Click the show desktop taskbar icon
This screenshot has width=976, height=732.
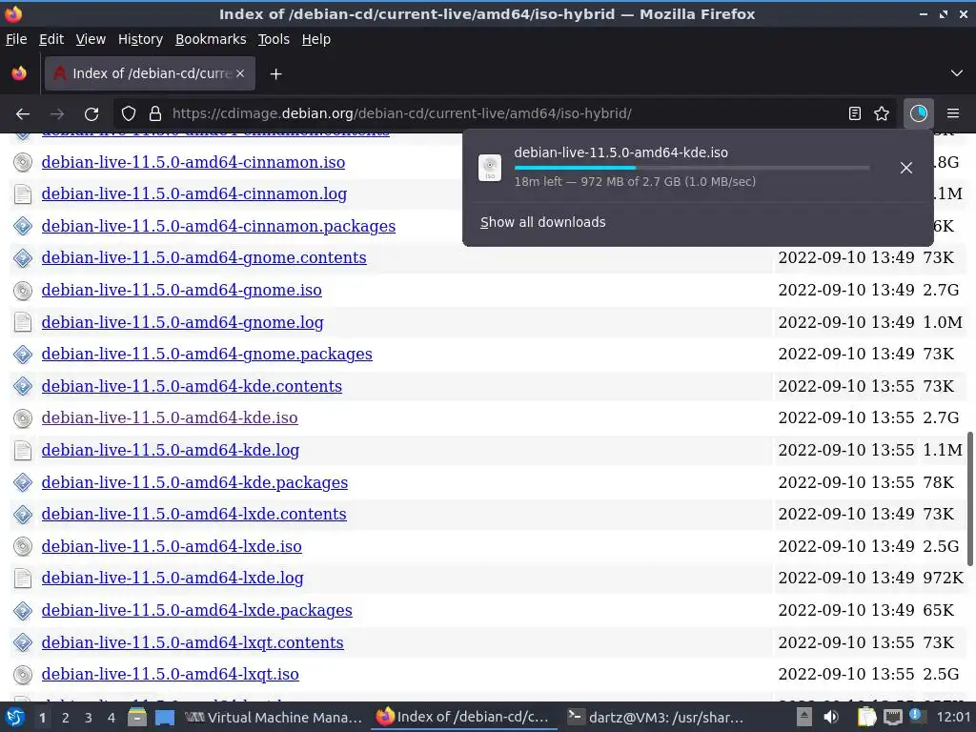coord(165,718)
